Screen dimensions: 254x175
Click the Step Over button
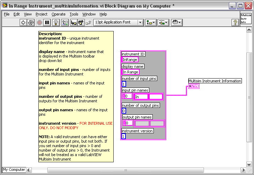pos(81,22)
